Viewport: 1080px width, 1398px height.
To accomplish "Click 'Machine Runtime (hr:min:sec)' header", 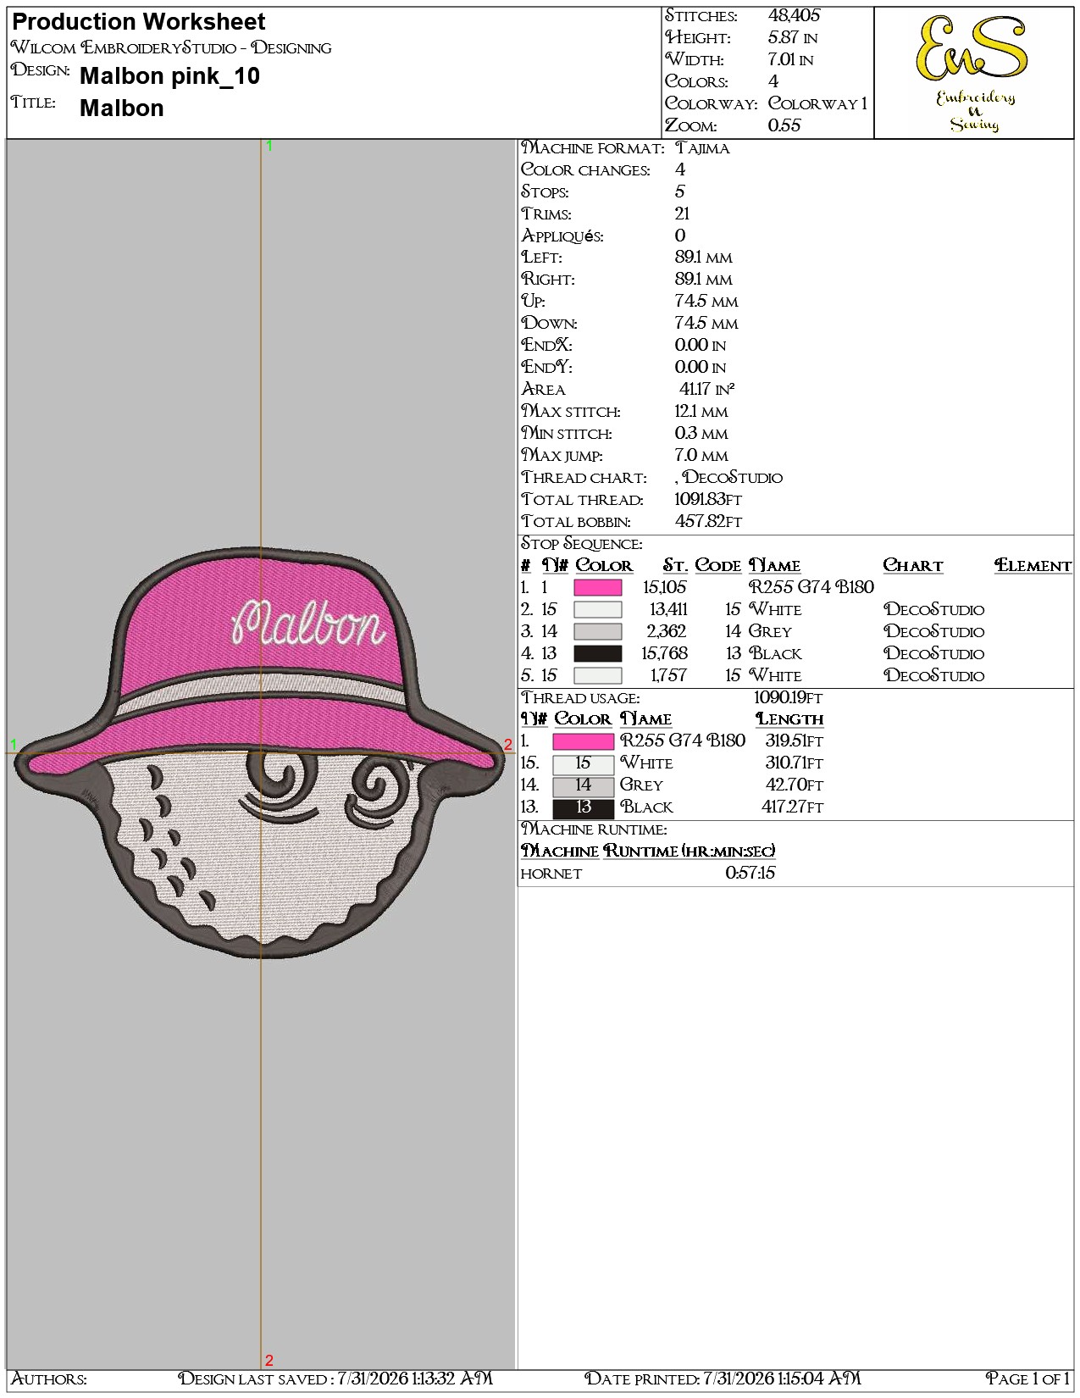I will click(x=648, y=851).
